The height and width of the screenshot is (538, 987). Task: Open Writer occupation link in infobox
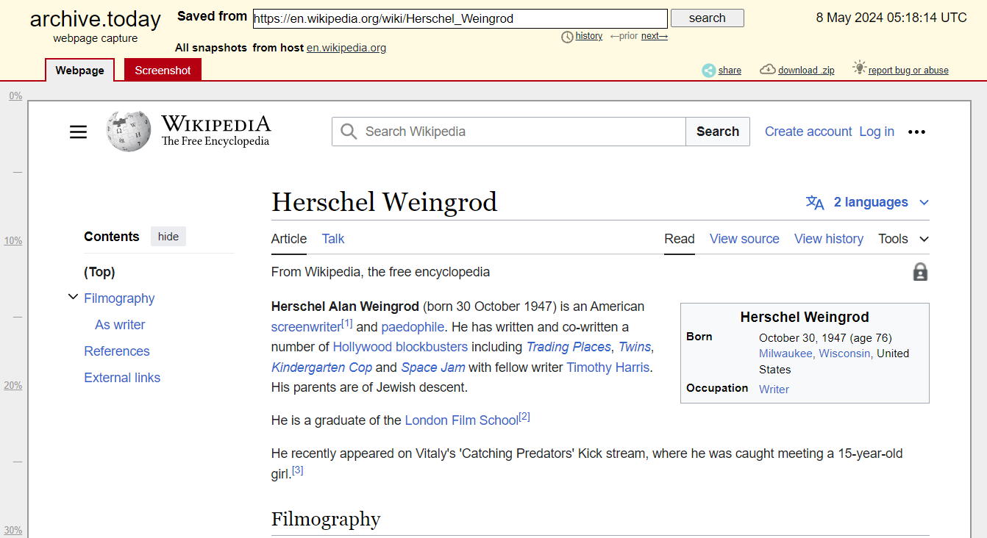point(774,390)
